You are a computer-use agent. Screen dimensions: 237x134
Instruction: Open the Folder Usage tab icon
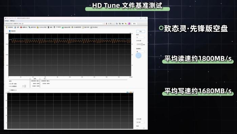tap(42, 27)
